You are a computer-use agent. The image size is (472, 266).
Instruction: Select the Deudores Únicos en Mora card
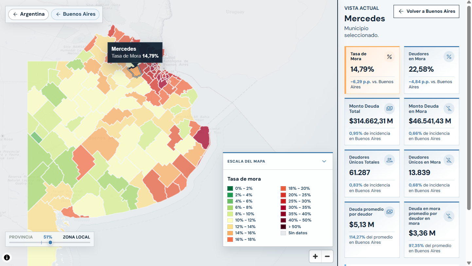431,173
